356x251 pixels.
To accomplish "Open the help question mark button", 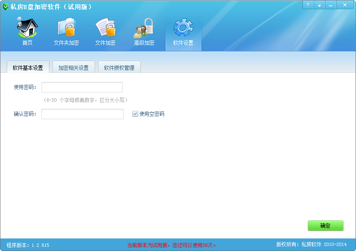I will 308,5.
